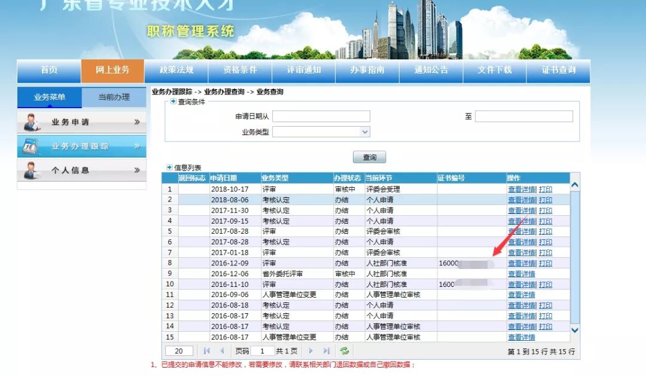
Task: Expand the 业务申请 menu chevron
Action: (x=137, y=121)
